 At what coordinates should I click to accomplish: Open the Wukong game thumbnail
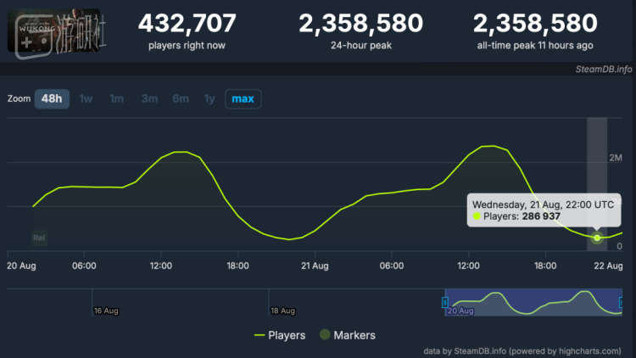coord(53,31)
